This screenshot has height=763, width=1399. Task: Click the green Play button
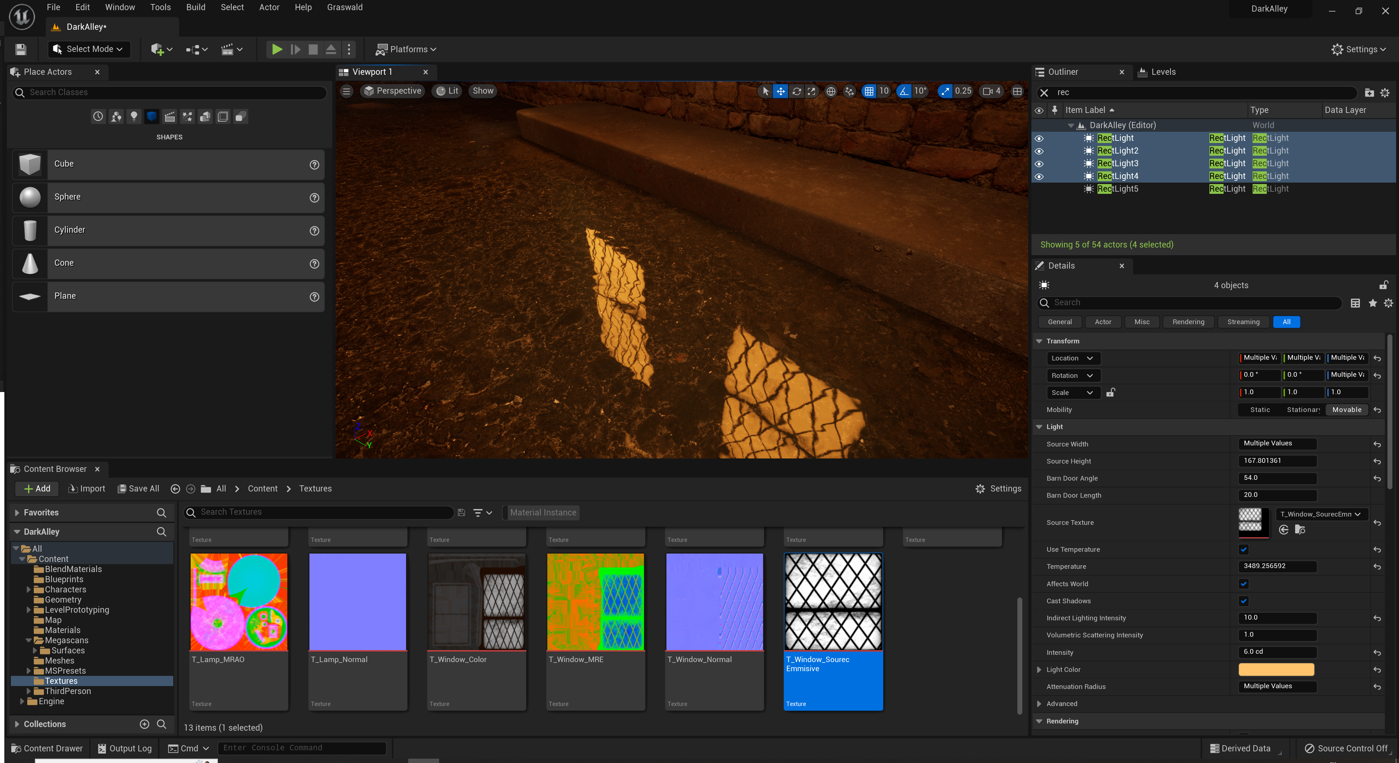pyautogui.click(x=276, y=49)
